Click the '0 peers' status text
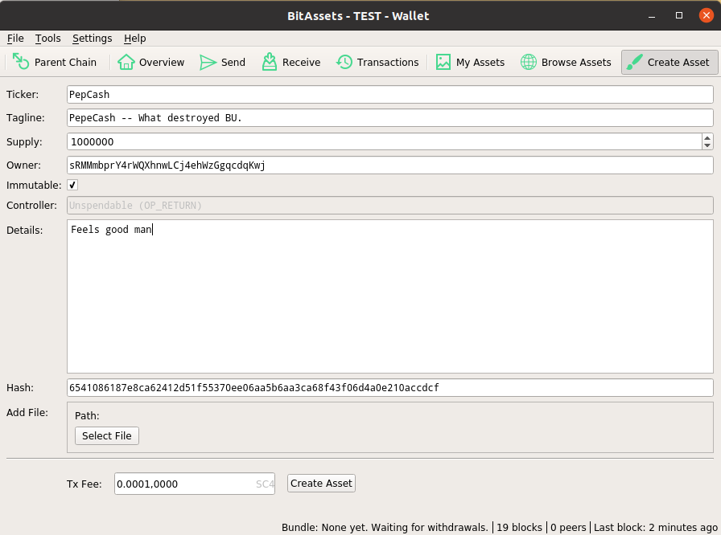 (568, 527)
